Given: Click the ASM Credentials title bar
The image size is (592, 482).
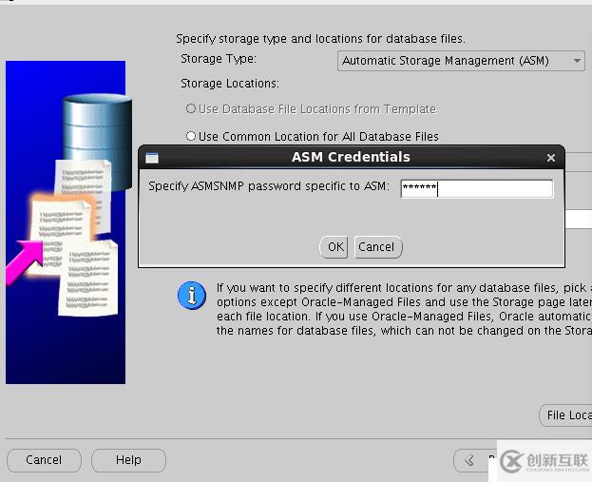Looking at the screenshot, I should click(x=352, y=157).
